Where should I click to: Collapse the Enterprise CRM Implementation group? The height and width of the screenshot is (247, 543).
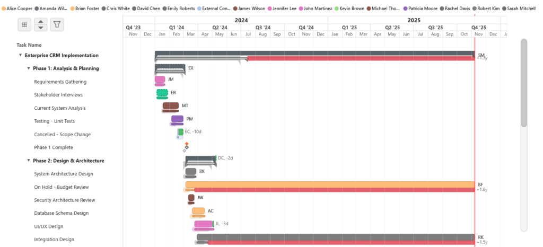[x=21, y=55]
